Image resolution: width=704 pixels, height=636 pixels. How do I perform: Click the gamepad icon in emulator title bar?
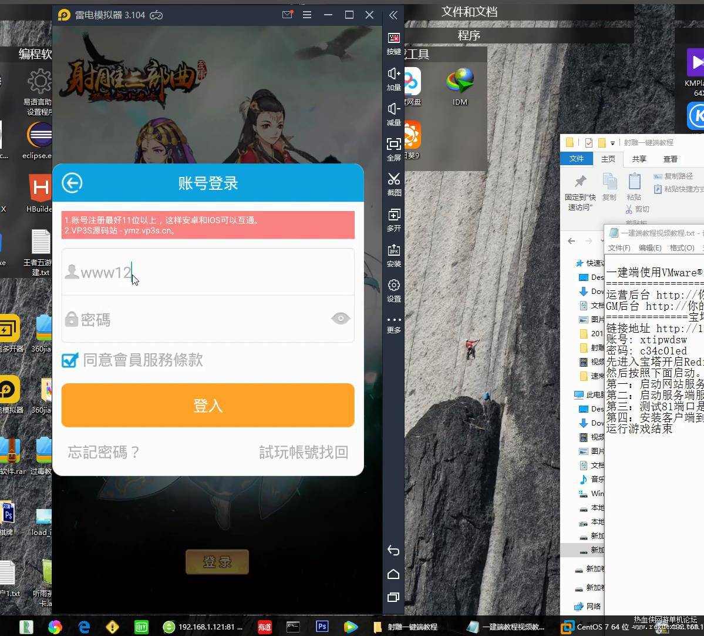[156, 15]
